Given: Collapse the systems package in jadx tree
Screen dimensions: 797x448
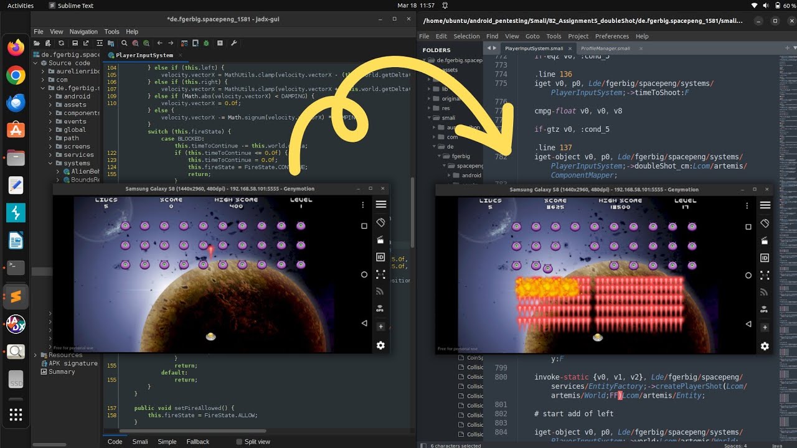Looking at the screenshot, I should click(51, 163).
